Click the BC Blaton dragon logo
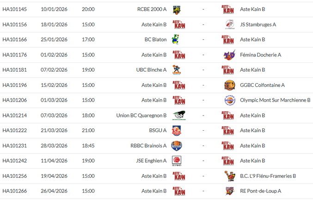The width and height of the screenshot is (313, 200). point(176,39)
